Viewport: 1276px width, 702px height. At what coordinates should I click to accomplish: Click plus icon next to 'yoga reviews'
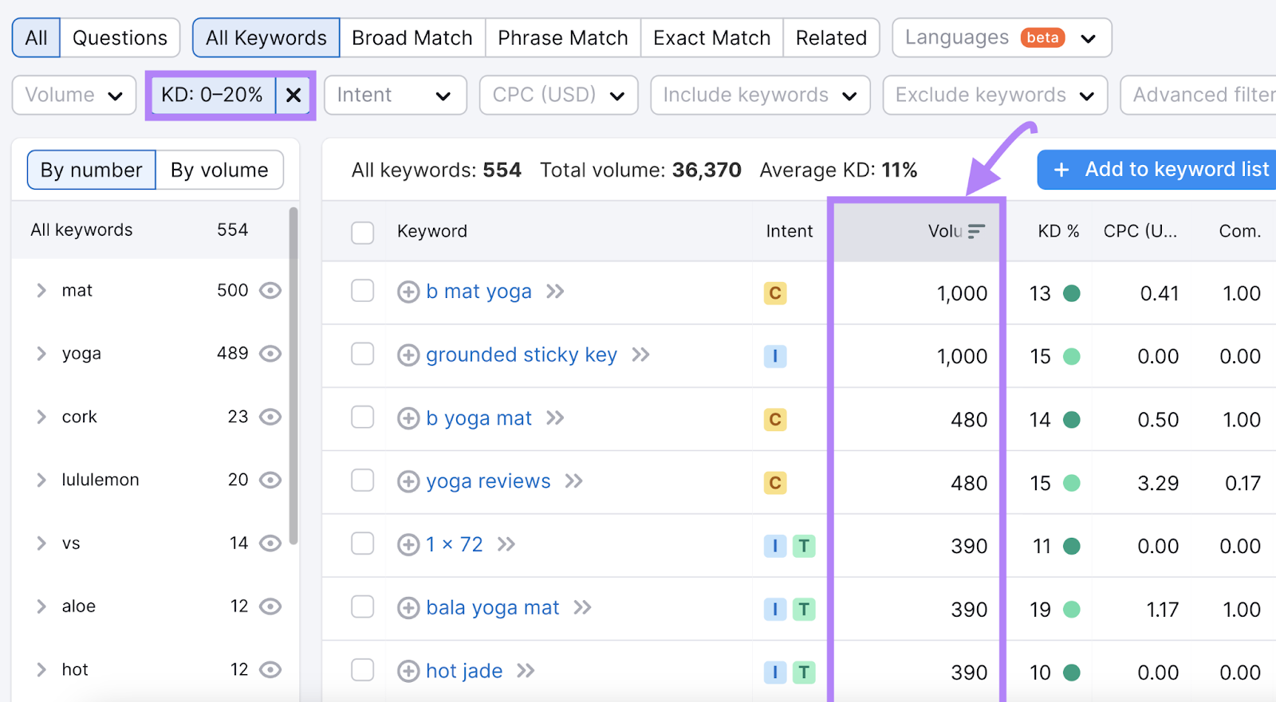coord(408,481)
